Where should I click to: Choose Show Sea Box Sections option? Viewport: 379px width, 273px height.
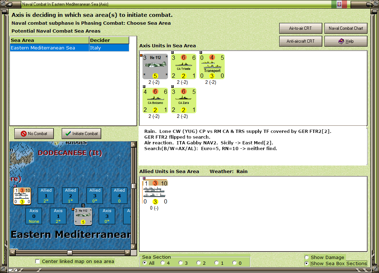click(307, 263)
